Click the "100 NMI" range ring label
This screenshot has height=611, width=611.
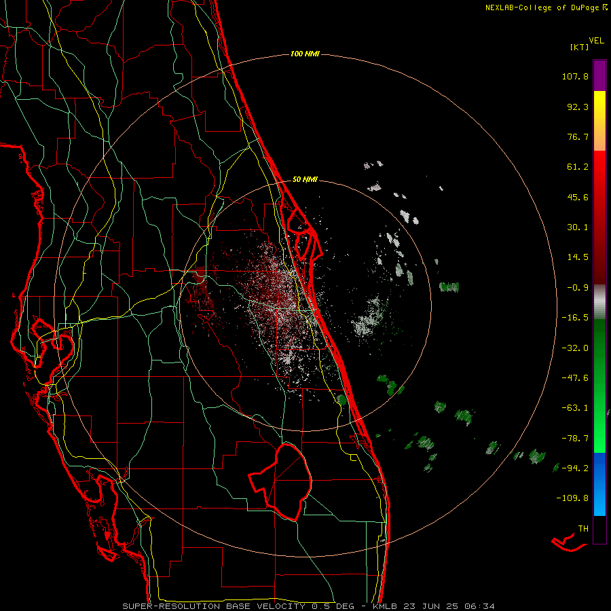point(305,54)
